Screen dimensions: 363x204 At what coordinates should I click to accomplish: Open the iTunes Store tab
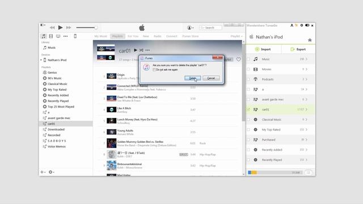(191, 36)
